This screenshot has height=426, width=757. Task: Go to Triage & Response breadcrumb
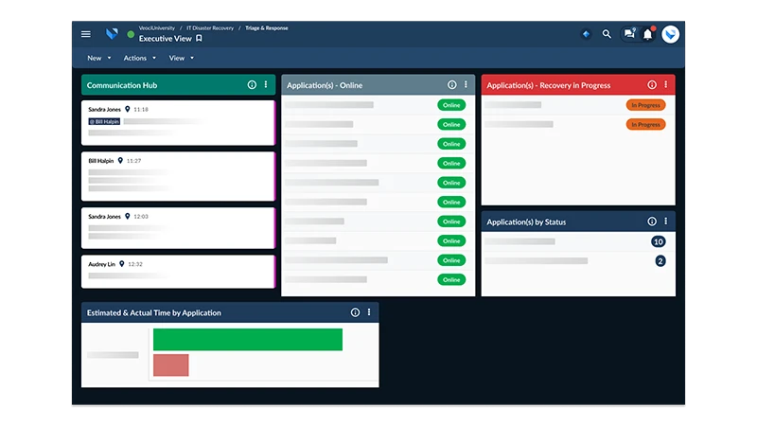tap(267, 28)
